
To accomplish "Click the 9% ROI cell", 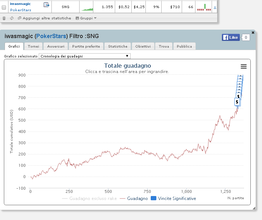I will 154,7.
